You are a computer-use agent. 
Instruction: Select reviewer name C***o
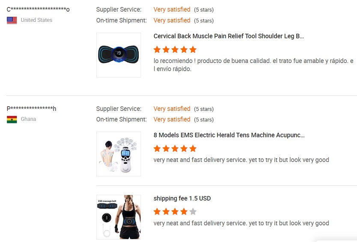[x=38, y=9]
